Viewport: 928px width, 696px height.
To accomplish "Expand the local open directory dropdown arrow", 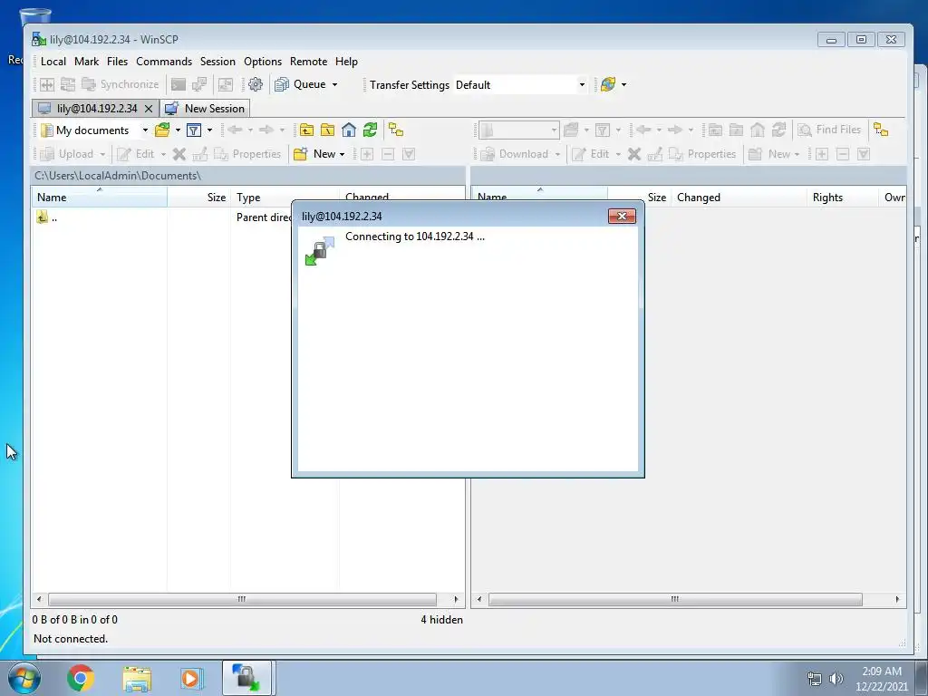I will pyautogui.click(x=178, y=130).
